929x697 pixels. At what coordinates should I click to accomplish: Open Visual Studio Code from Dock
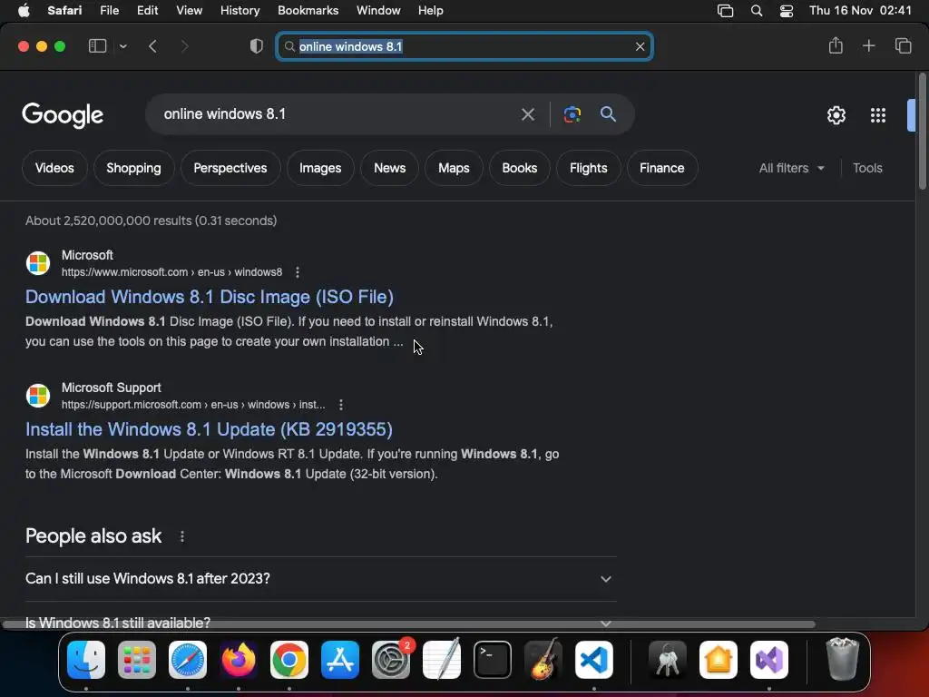(594, 660)
